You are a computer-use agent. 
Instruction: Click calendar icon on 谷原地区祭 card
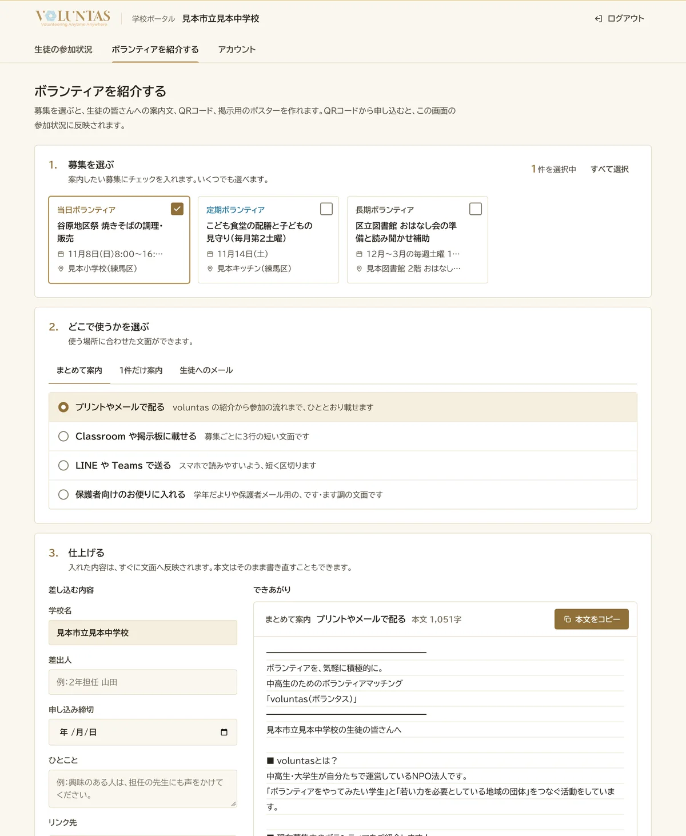(61, 254)
